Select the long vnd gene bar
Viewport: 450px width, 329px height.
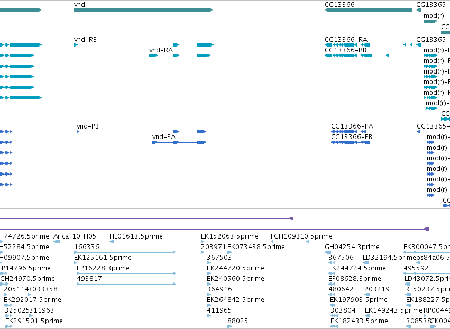(143, 10)
